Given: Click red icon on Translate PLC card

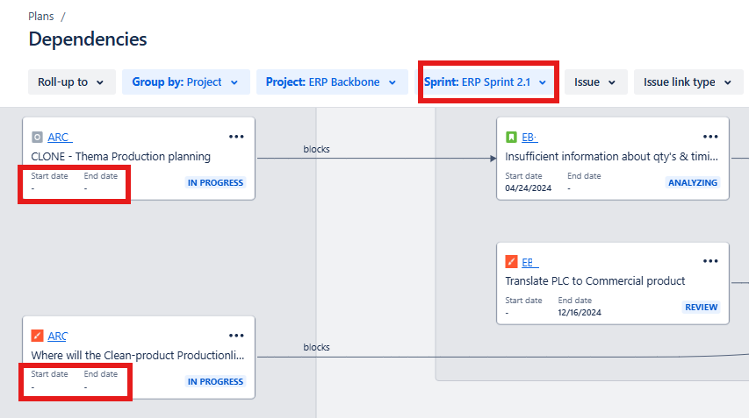Looking at the screenshot, I should [x=511, y=262].
